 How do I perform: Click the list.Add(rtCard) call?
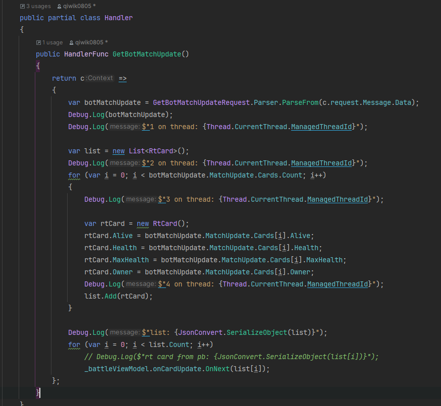click(119, 296)
